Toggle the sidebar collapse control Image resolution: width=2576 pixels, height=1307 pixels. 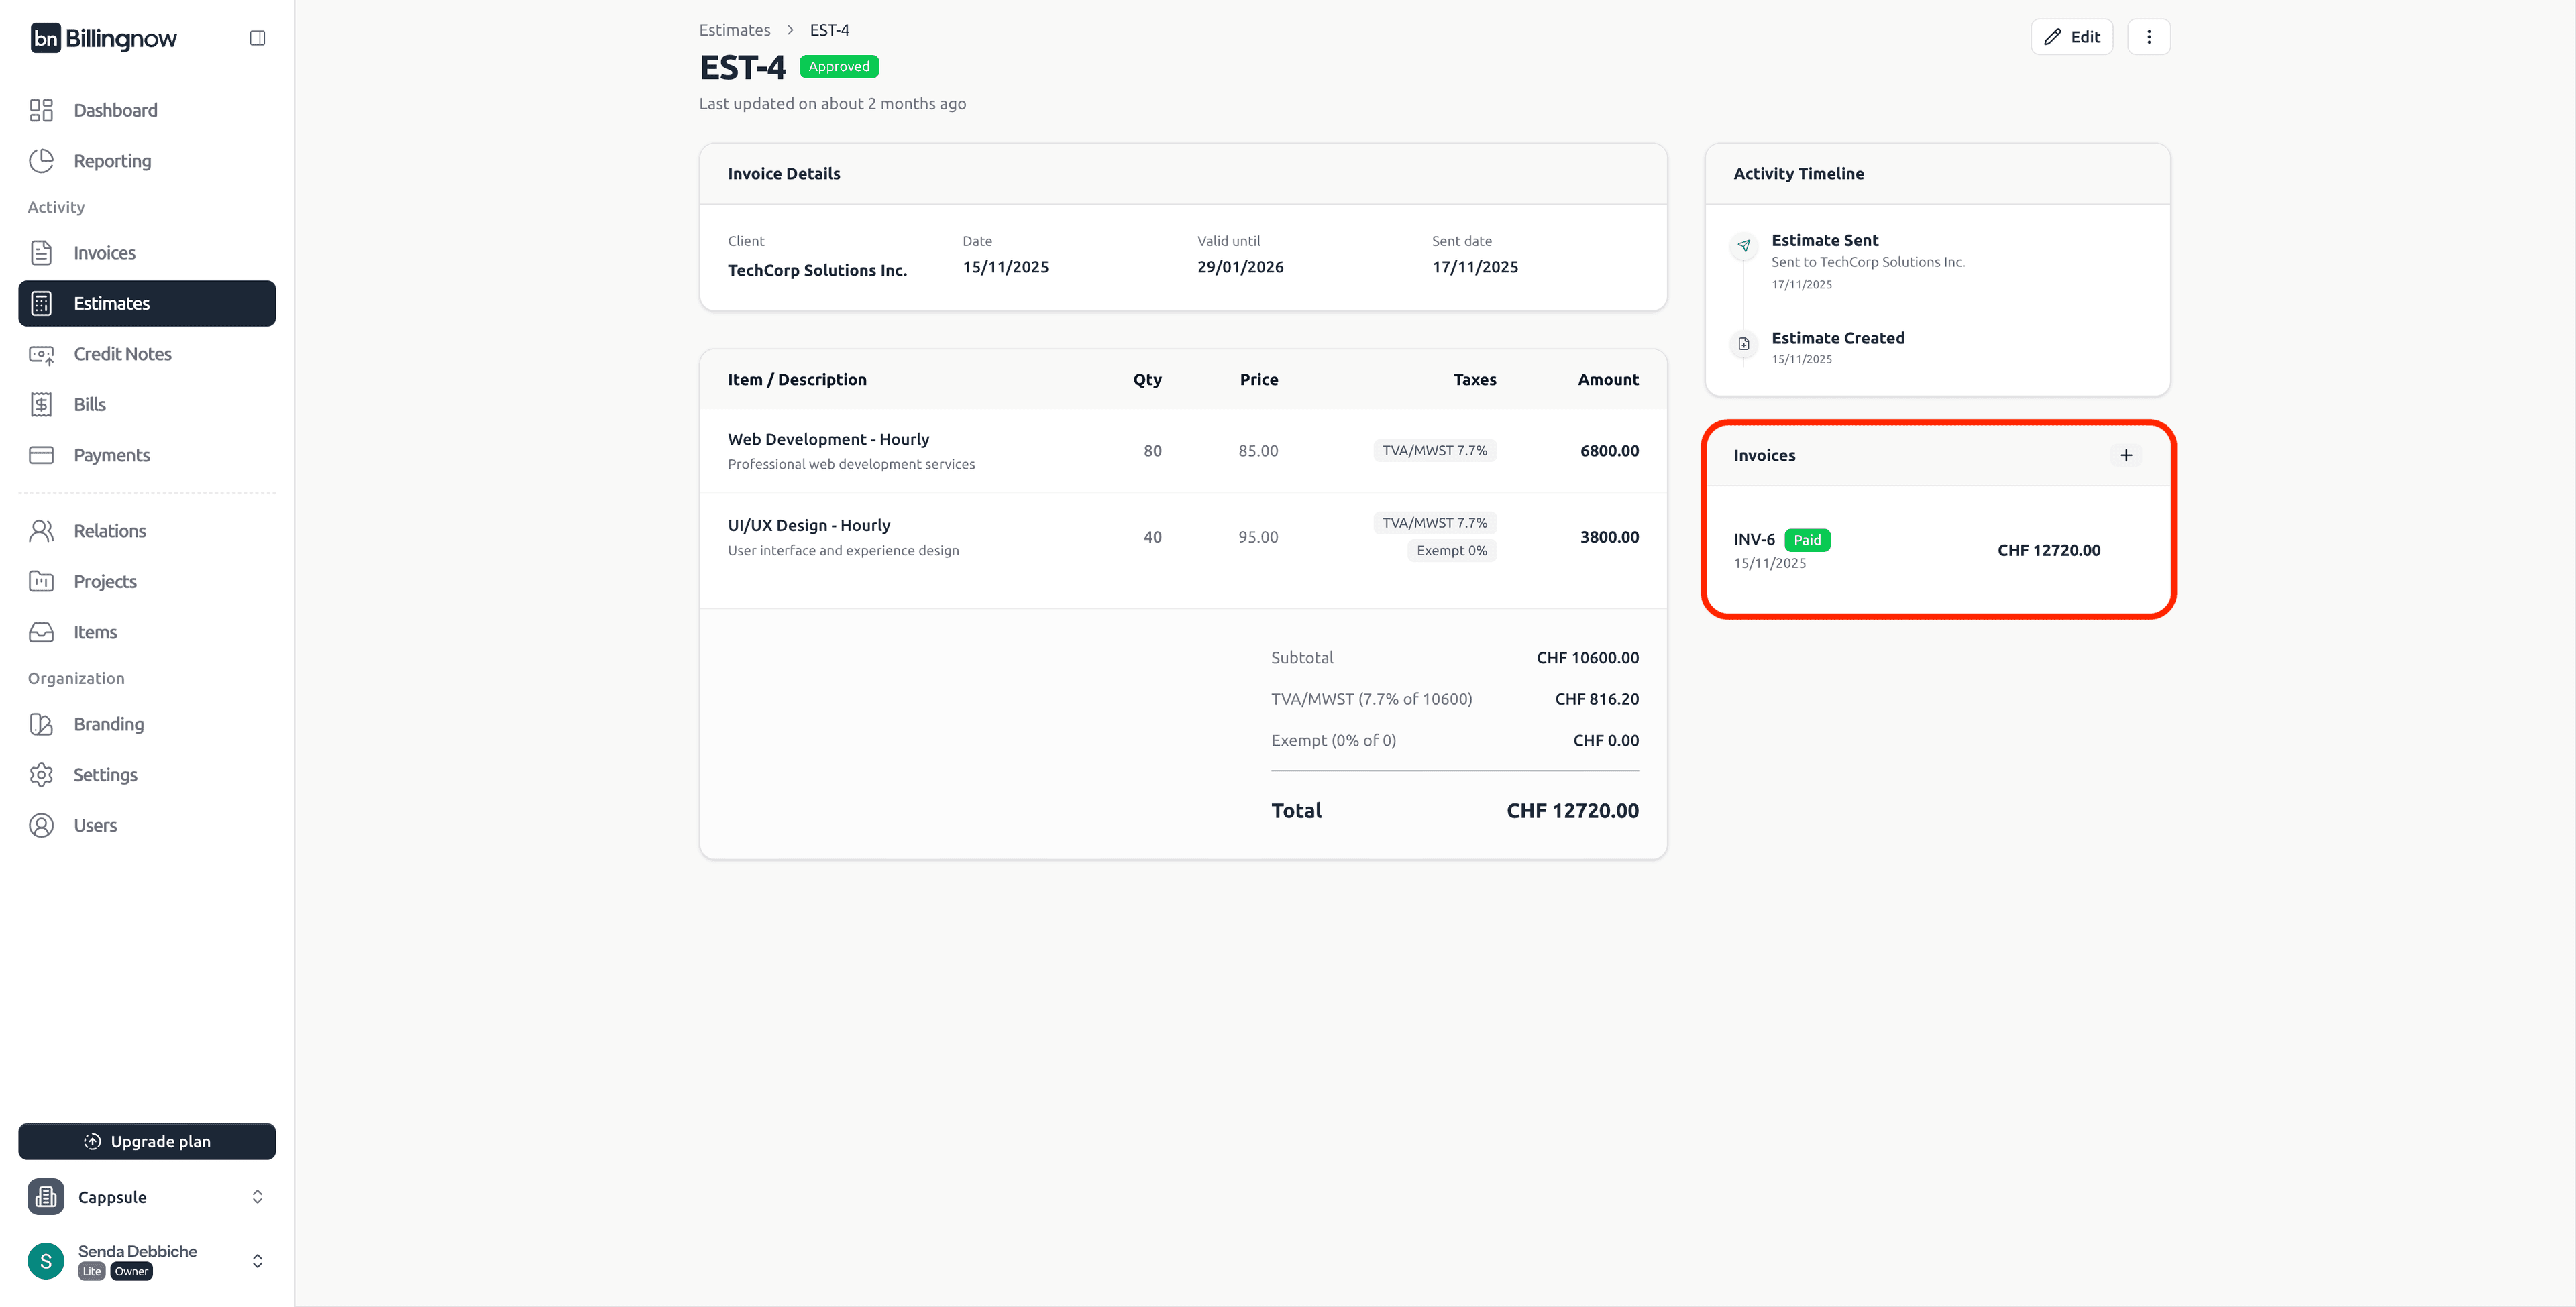tap(257, 37)
